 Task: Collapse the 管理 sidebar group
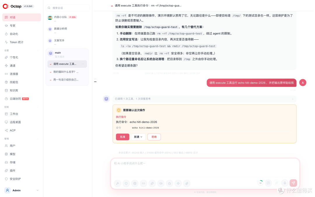click(x=38, y=139)
